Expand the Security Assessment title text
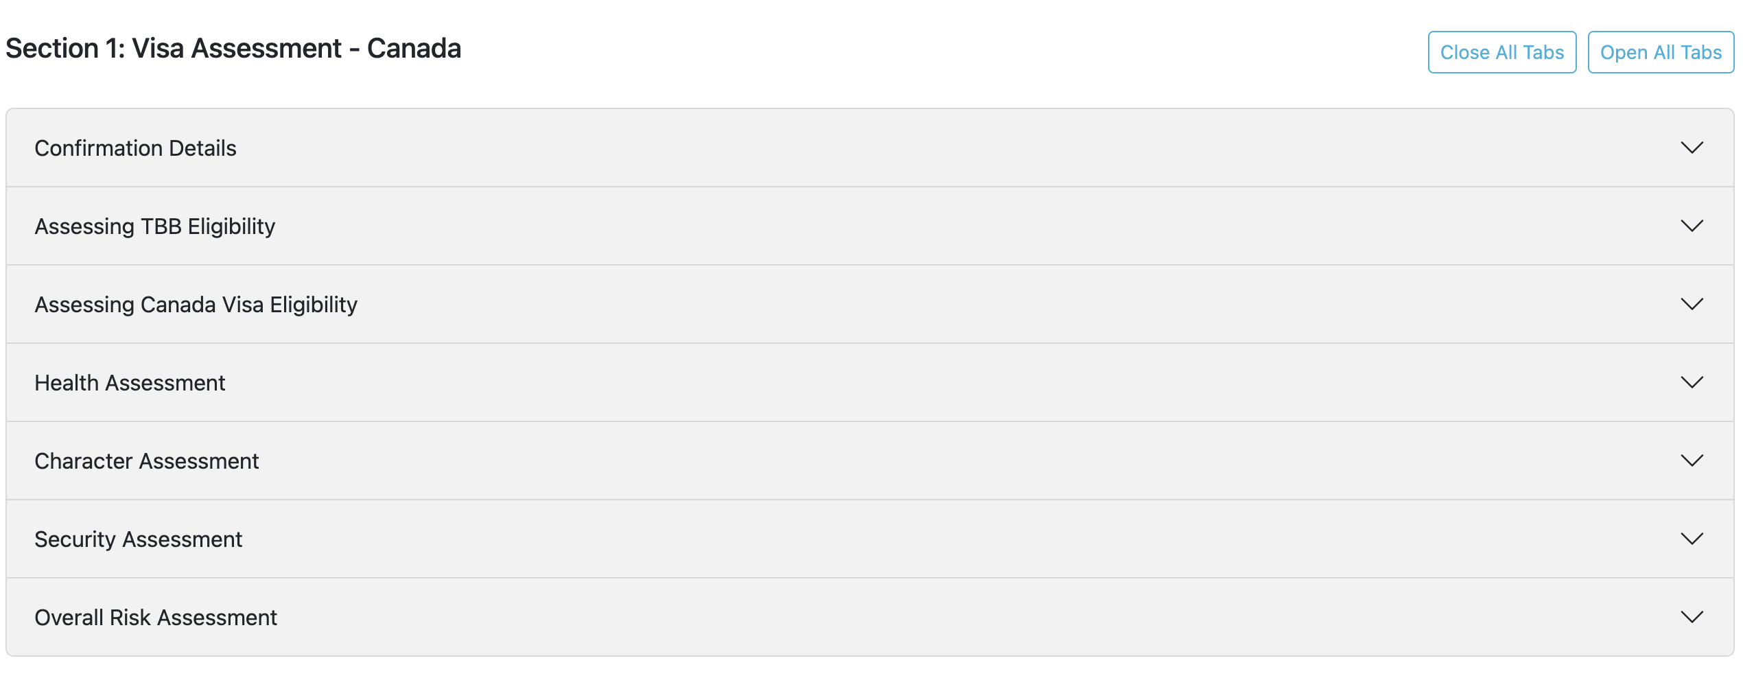This screenshot has height=689, width=1743. pos(138,539)
